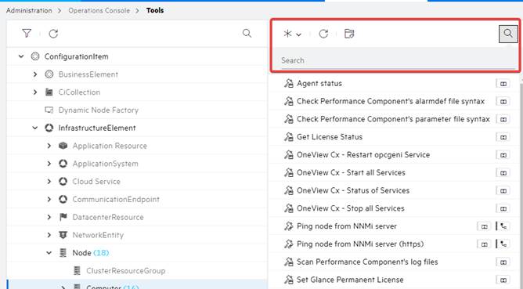Image resolution: width=523 pixels, height=289 pixels.
Task: Select the Agent status tool
Action: 319,84
